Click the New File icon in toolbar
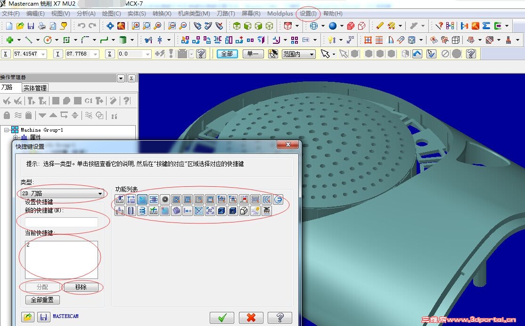The width and height of the screenshot is (525, 326). point(9,26)
